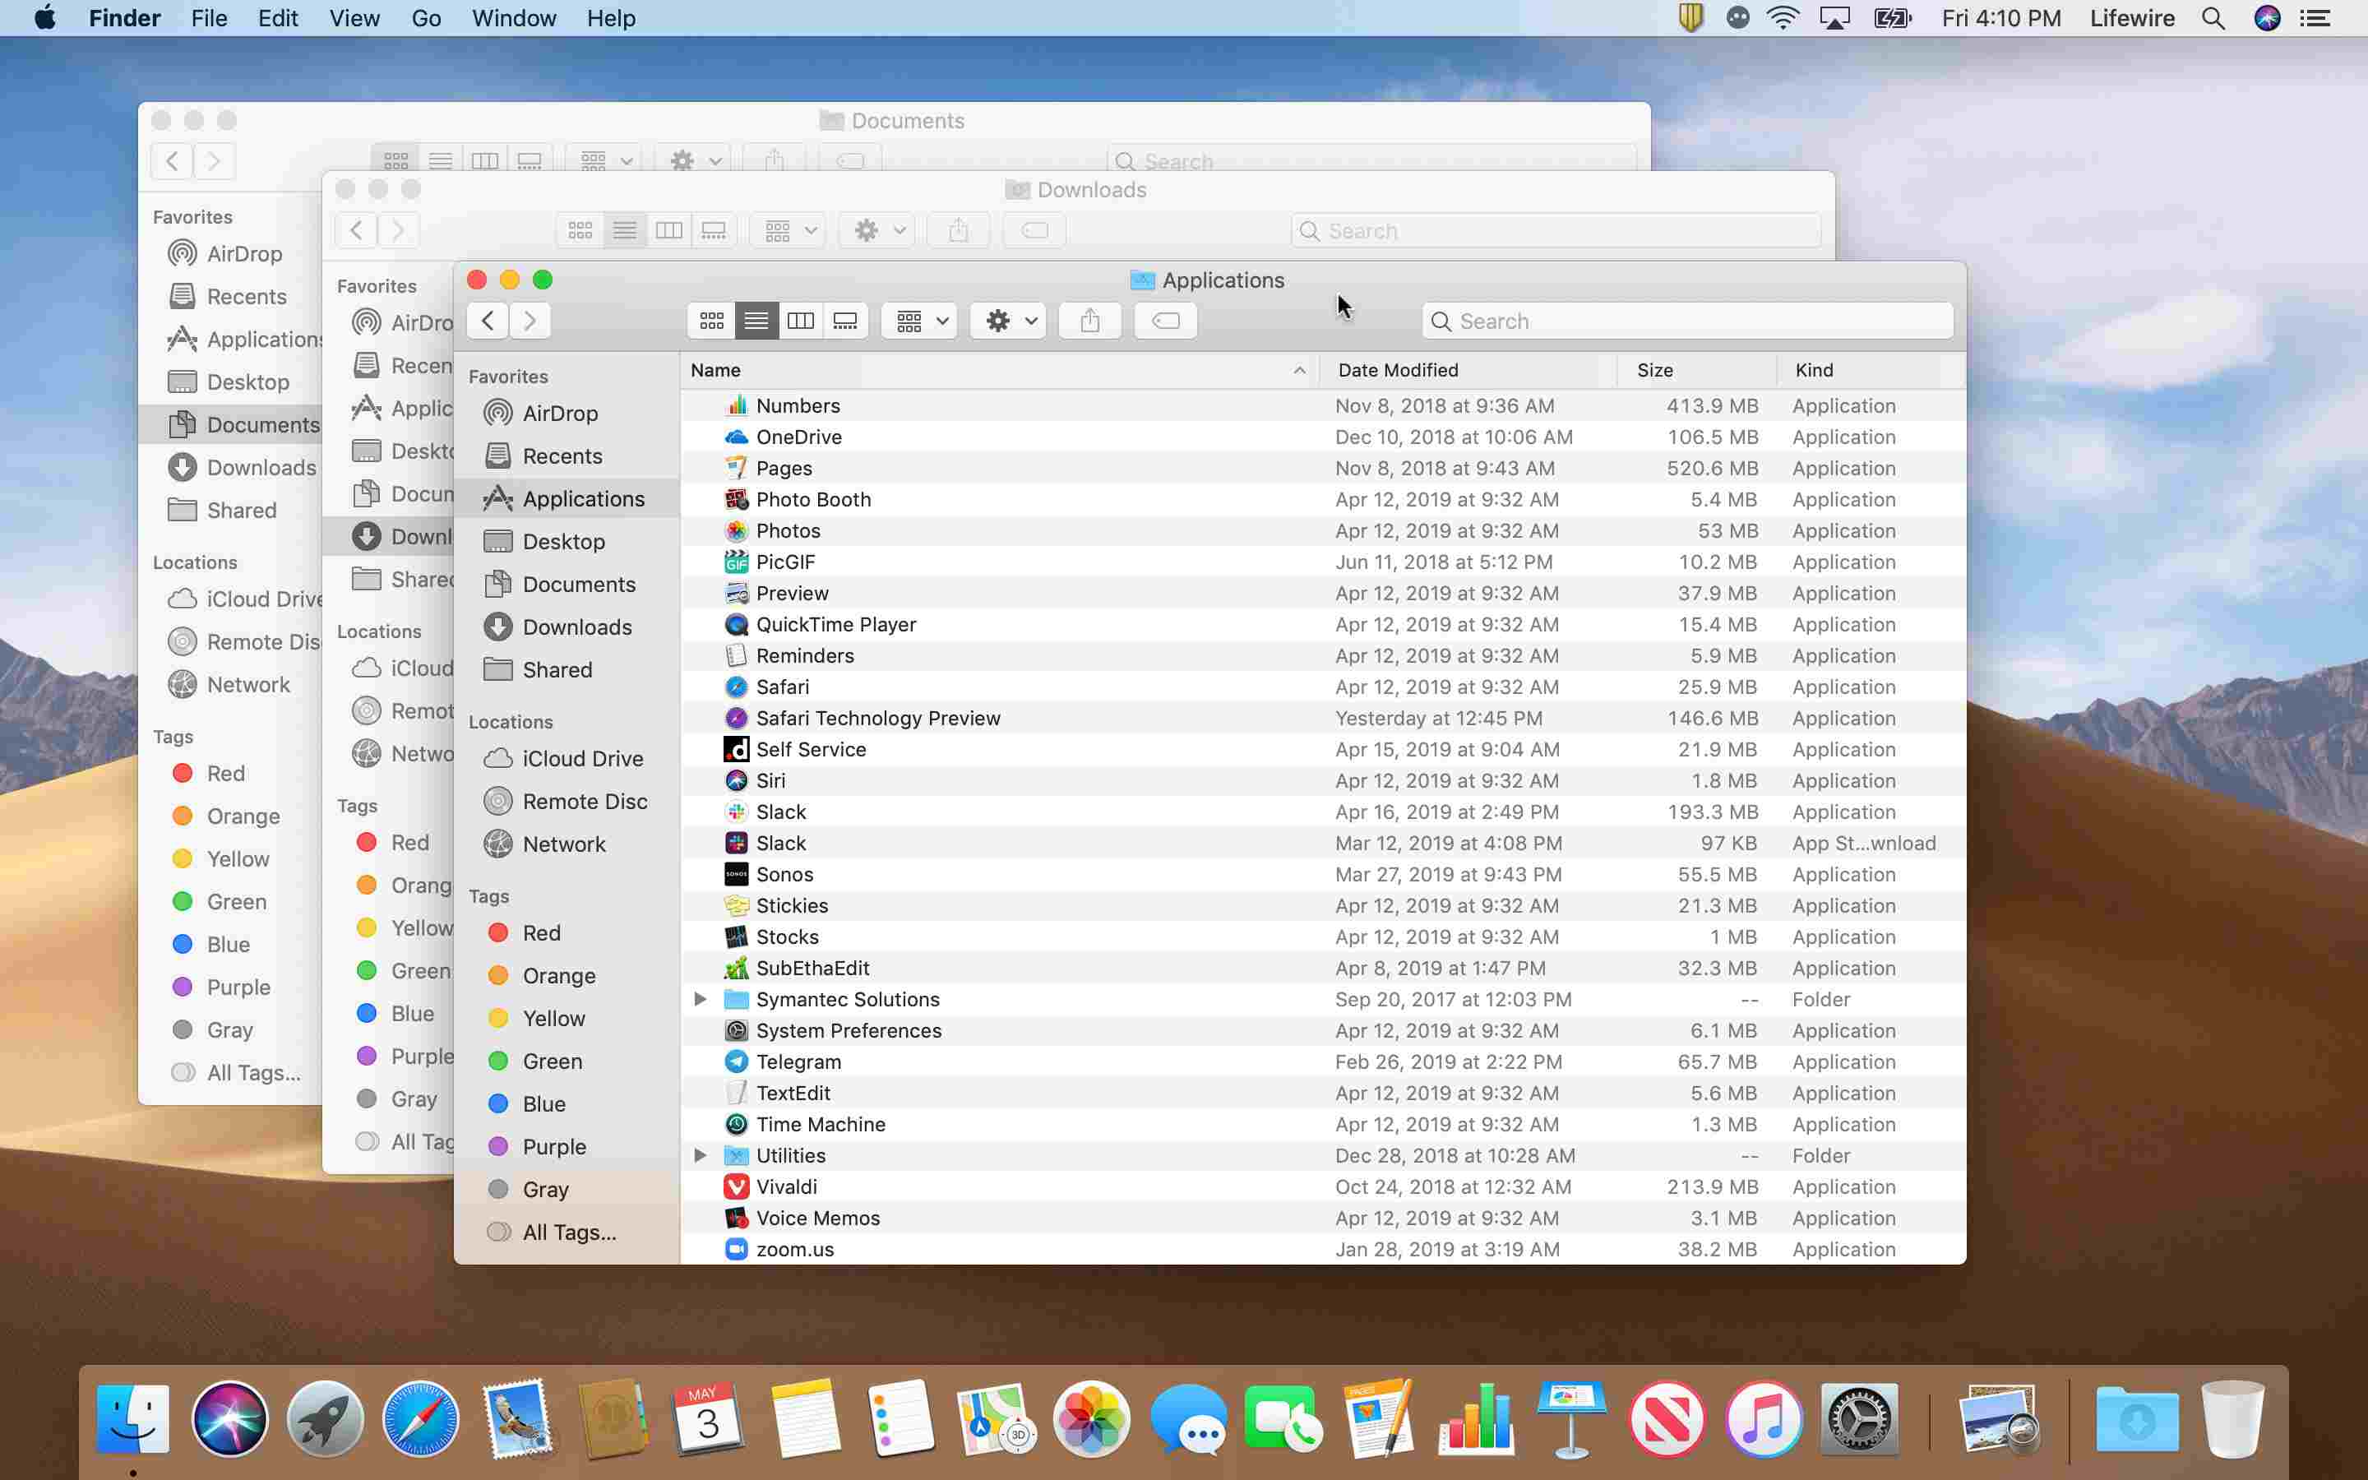Select the Window menu item
This screenshot has height=1480, width=2368.
pyautogui.click(x=513, y=19)
